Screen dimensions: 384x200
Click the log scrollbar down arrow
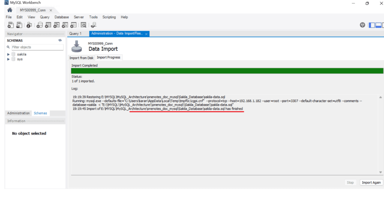(381, 172)
